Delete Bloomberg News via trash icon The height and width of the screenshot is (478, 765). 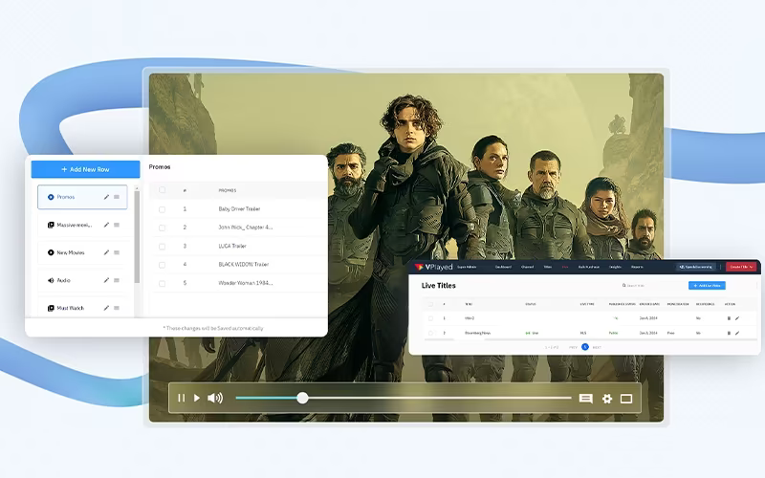pyautogui.click(x=729, y=333)
